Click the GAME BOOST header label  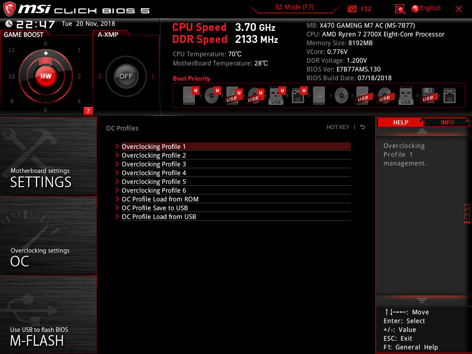(24, 35)
